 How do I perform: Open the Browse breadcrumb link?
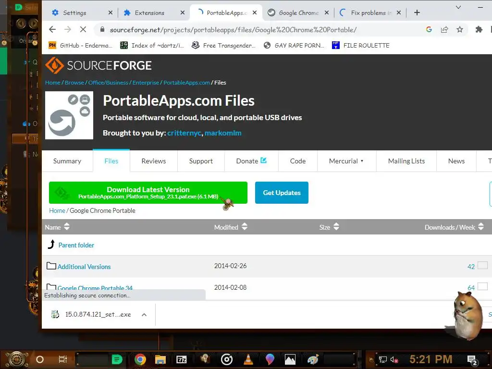(74, 83)
